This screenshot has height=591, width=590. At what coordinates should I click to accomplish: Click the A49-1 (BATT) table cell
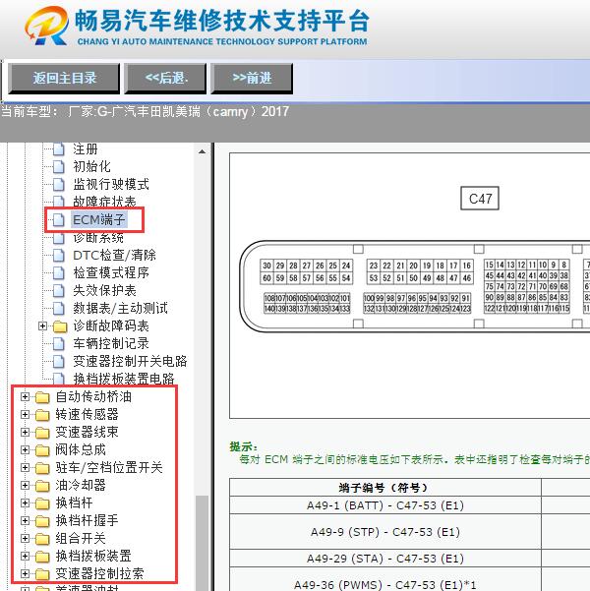coord(384,505)
